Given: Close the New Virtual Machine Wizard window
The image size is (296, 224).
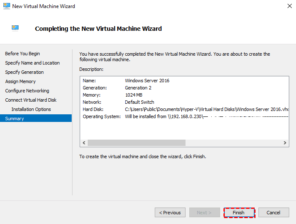Looking at the screenshot, I should tap(289, 6).
